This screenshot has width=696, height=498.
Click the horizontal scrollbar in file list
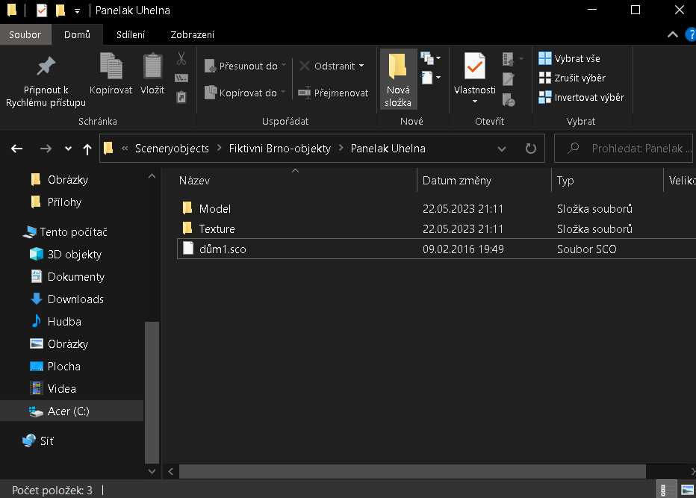click(411, 472)
